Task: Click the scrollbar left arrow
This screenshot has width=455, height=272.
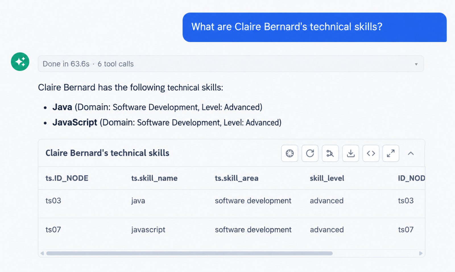Action: [x=42, y=253]
